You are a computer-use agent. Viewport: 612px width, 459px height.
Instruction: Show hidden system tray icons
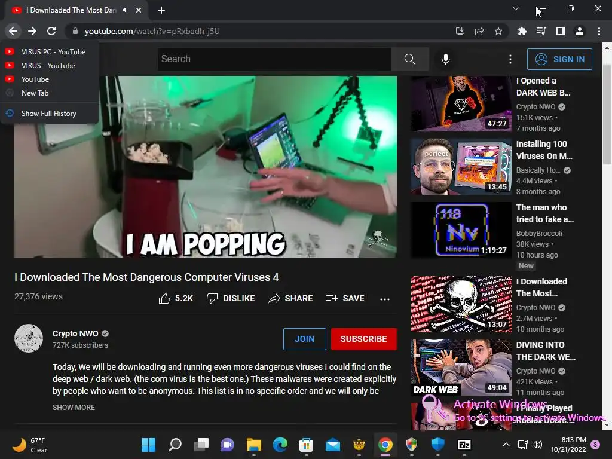coord(506,445)
